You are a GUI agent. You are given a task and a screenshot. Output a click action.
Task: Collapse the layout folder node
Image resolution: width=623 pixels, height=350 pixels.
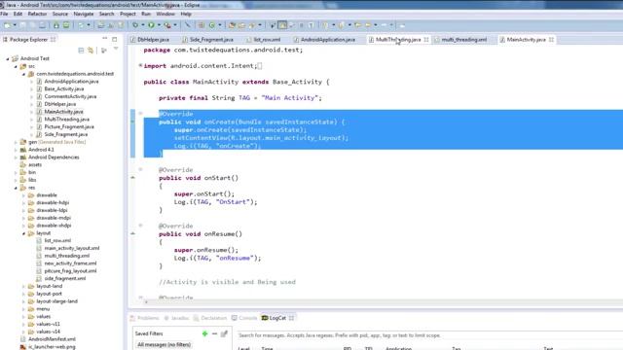click(x=23, y=233)
